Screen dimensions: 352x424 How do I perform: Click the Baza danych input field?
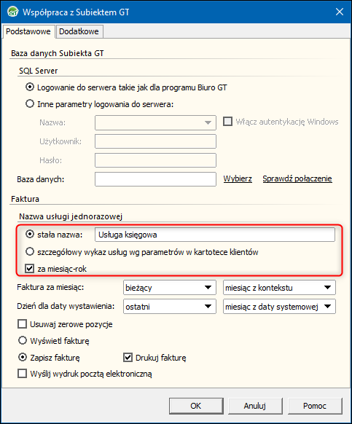coord(155,179)
